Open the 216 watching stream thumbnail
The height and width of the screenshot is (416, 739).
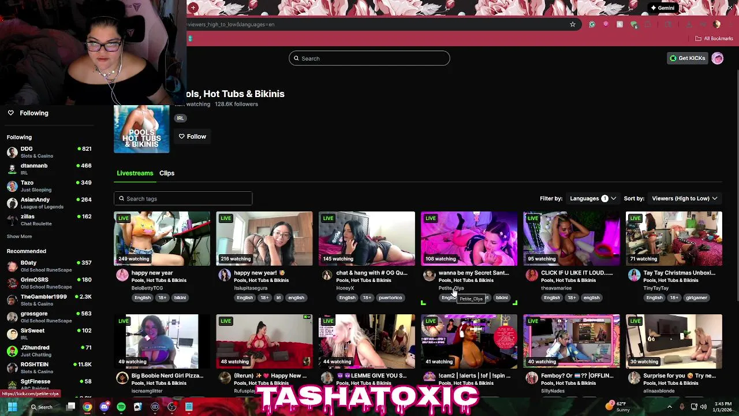264,239
